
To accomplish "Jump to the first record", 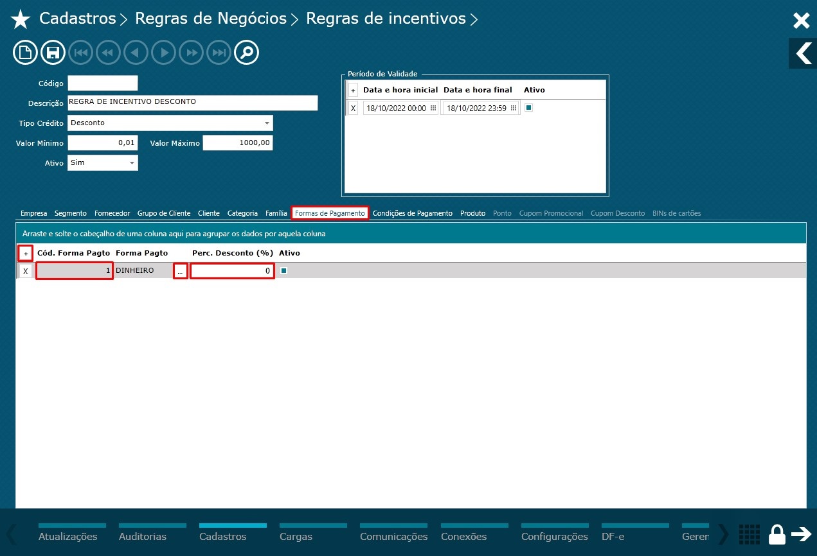I will pyautogui.click(x=80, y=52).
